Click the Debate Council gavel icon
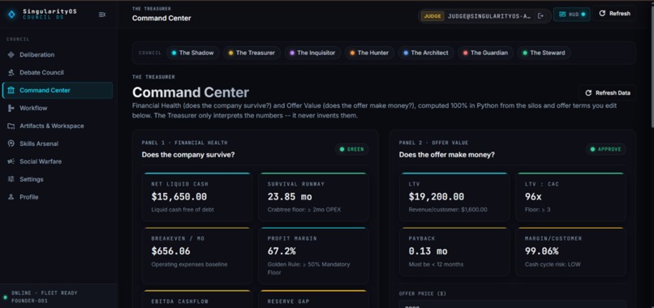The height and width of the screenshot is (308, 654). (11, 72)
